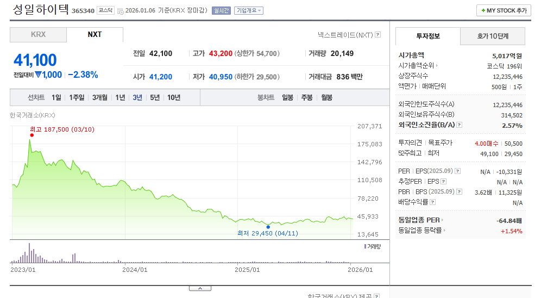Select the 호가10단계 tab

[493, 36]
